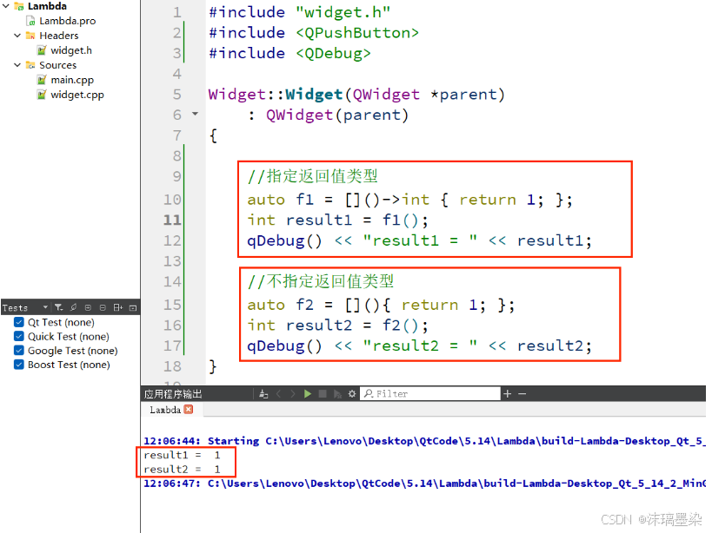
Task: Close the Tests side panel
Action: [133, 308]
